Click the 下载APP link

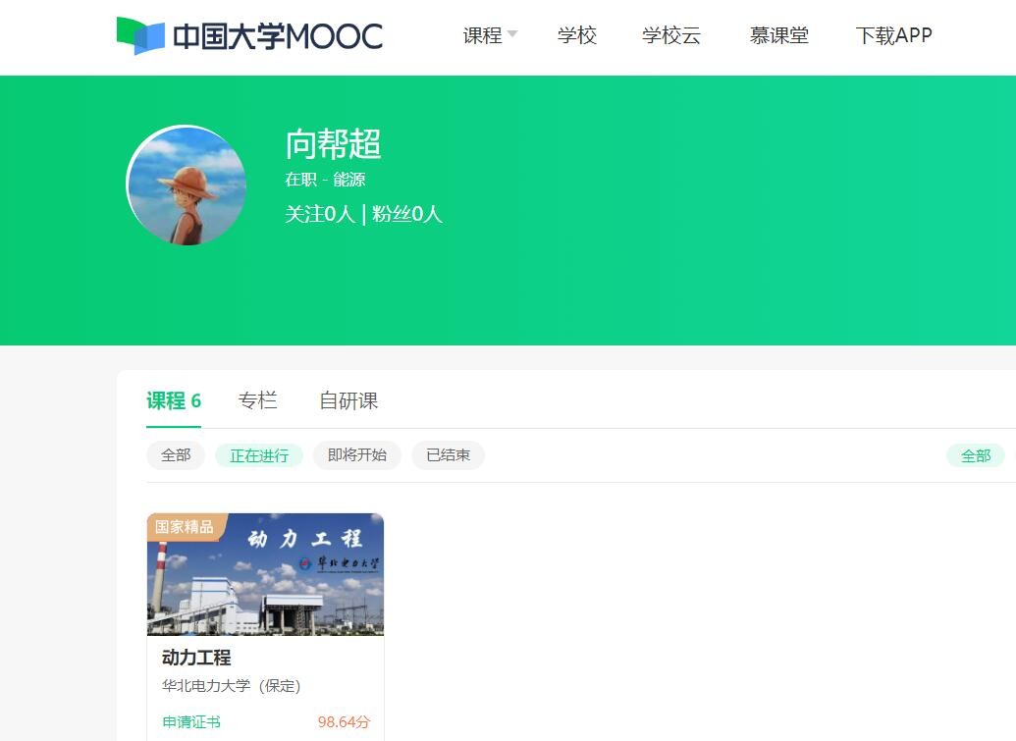point(893,35)
